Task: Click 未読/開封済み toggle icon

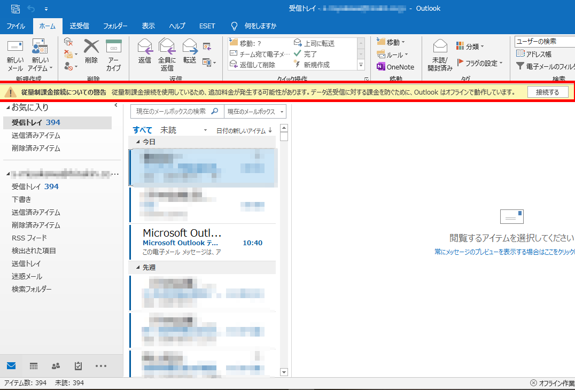Action: (440, 56)
